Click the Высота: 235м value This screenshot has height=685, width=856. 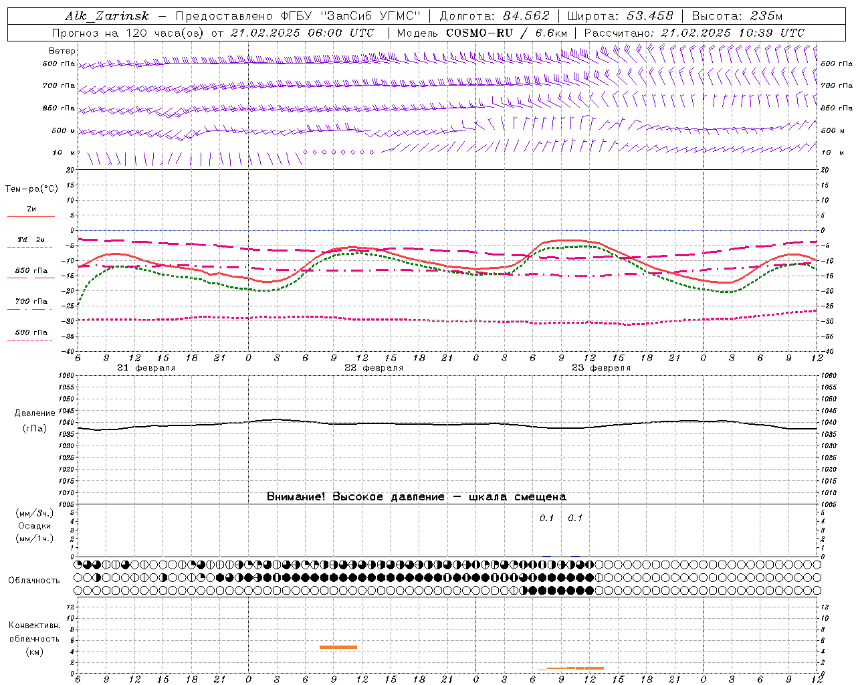(x=737, y=16)
